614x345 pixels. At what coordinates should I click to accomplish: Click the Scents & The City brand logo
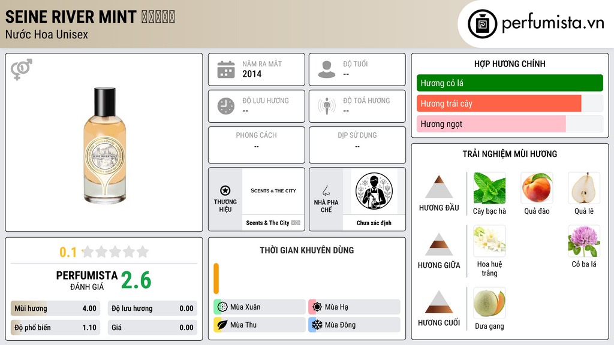[x=273, y=191]
